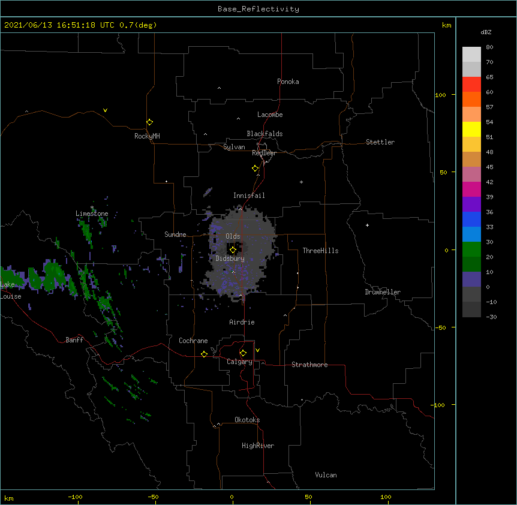Click the yellow diamond marker south of RedDeer
The width and height of the screenshot is (517, 505).
[256, 168]
